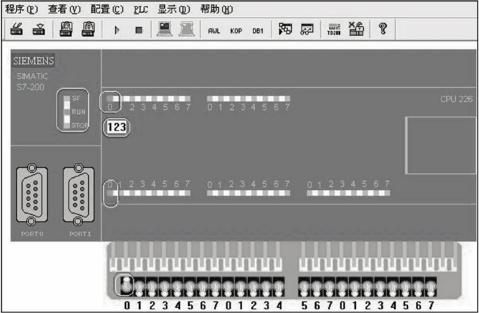
Task: Click the CPU password lock icon
Action: (356, 29)
